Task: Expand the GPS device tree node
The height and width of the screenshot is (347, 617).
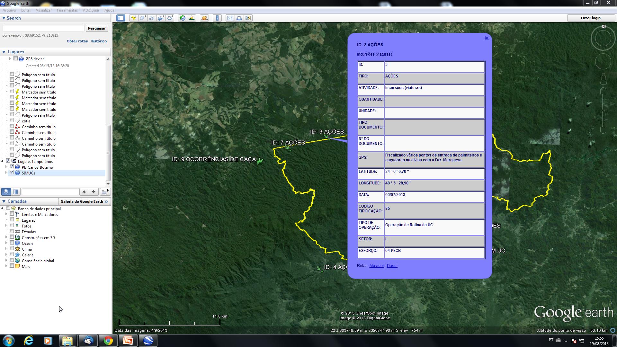Action: click(10, 59)
